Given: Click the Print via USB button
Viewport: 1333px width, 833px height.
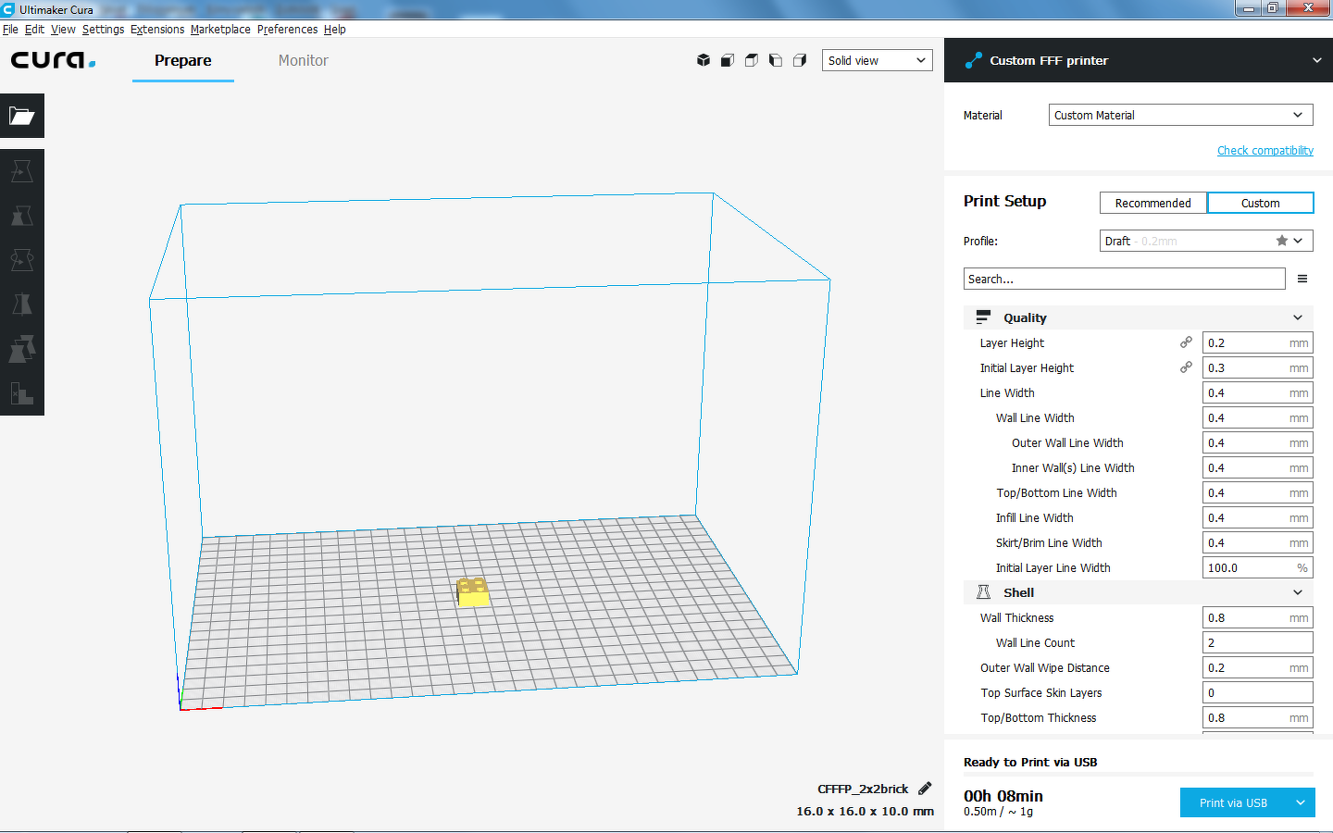Looking at the screenshot, I should point(1233,802).
